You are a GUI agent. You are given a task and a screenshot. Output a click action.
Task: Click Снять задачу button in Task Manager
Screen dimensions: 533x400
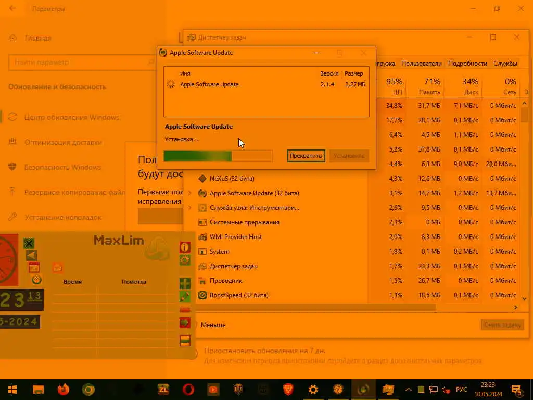(502, 325)
